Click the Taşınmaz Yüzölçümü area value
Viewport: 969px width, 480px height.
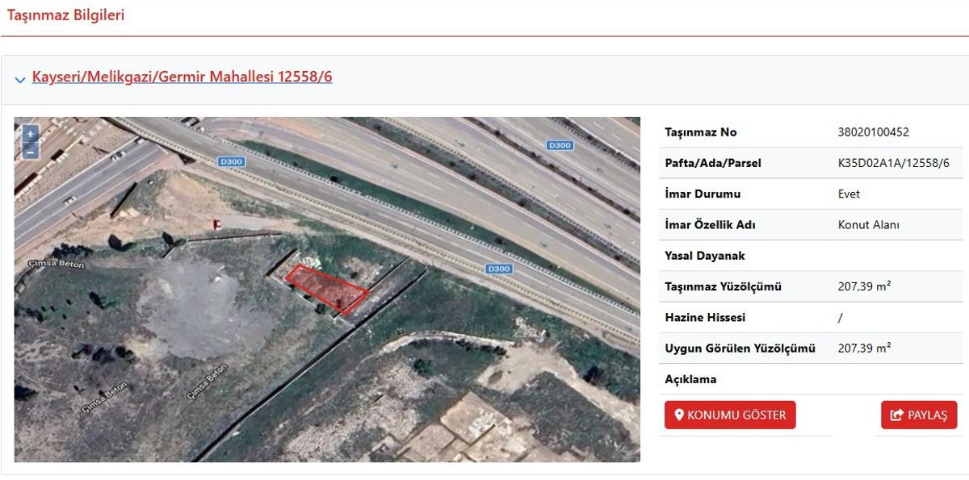pos(864,286)
